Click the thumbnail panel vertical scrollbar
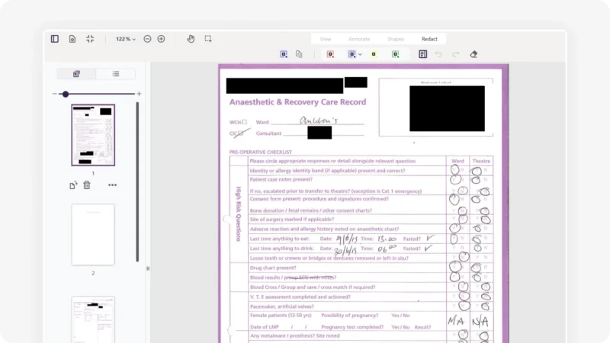Viewport: 610px width, 343px height. pos(137,181)
